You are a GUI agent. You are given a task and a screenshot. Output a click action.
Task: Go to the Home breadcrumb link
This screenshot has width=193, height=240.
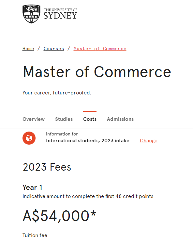(x=28, y=49)
